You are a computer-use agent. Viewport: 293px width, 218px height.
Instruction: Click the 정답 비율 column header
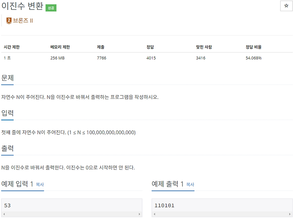point(253,47)
